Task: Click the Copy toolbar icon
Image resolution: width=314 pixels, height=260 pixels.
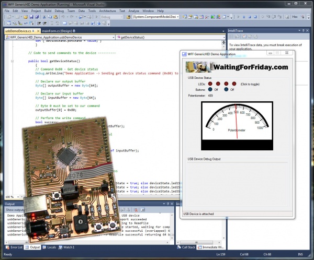Action: click(50, 17)
